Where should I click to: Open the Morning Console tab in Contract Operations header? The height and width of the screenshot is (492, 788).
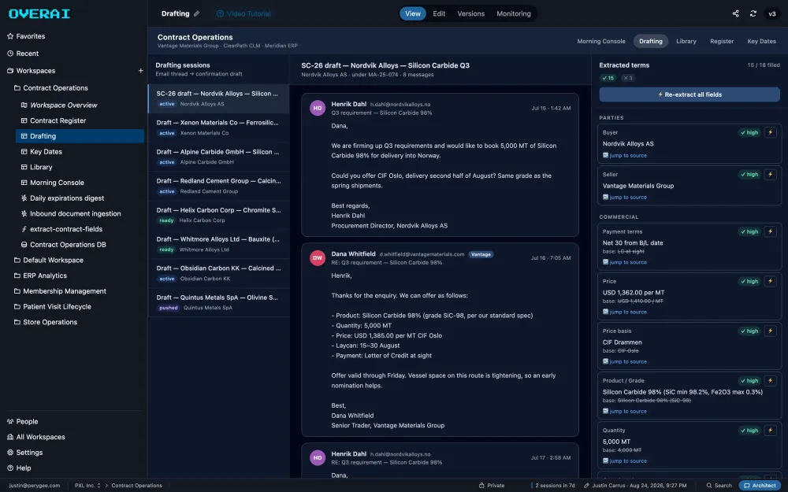click(601, 41)
